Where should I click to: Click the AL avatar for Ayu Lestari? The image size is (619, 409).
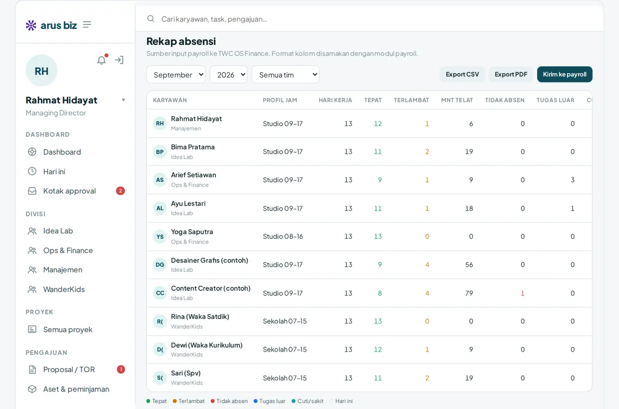pyautogui.click(x=160, y=208)
